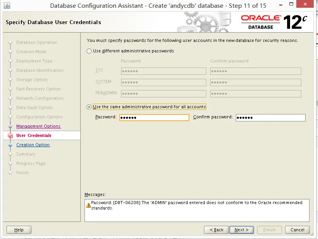Click the Fast Recovery Option step
This screenshot has width=318, height=239.
click(x=38, y=89)
